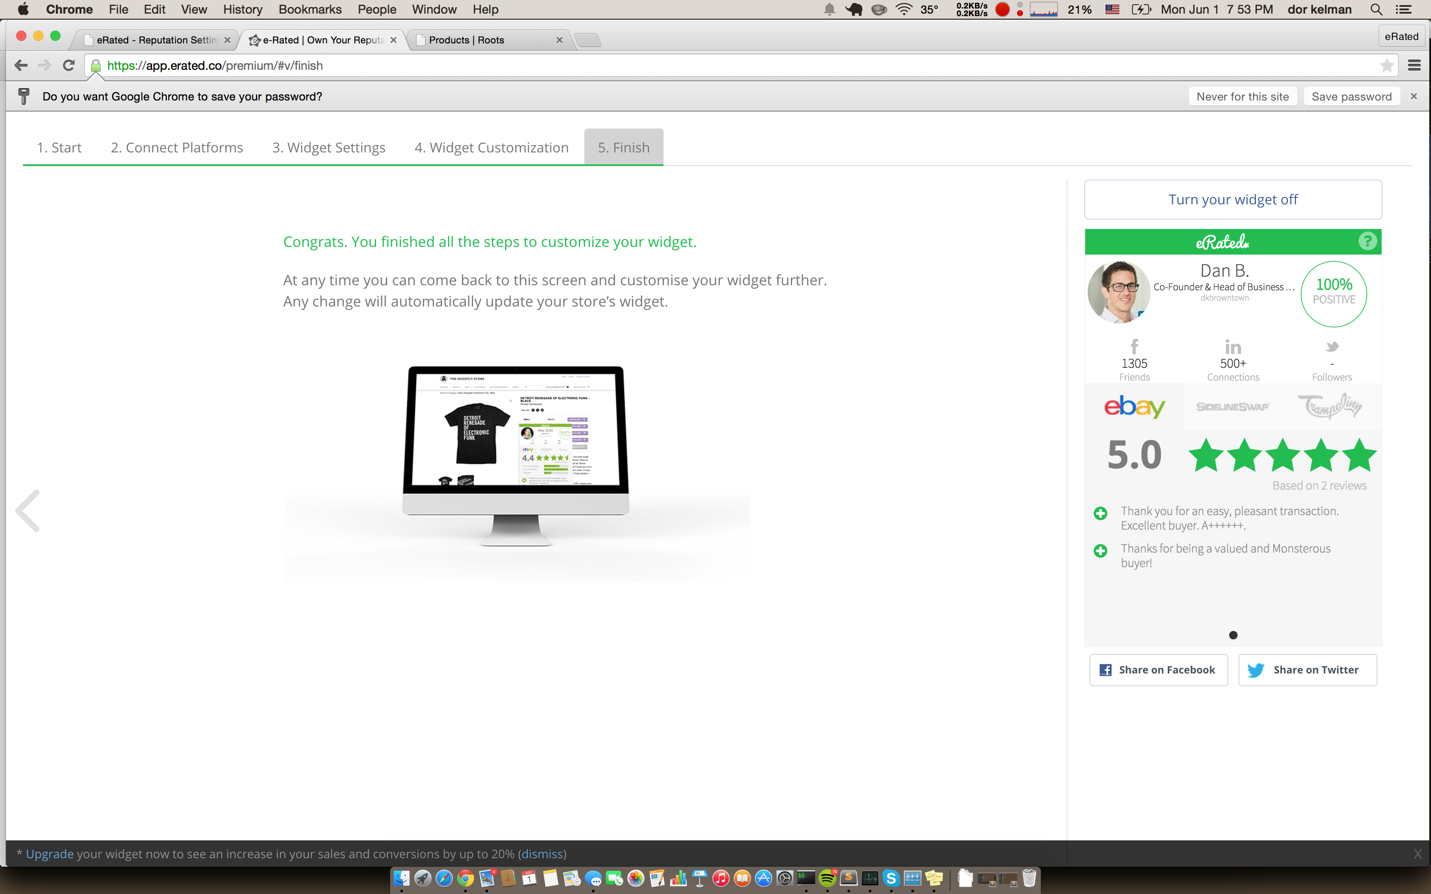Open Chrome's hamburger menu
This screenshot has height=894, width=1431.
[x=1414, y=66]
